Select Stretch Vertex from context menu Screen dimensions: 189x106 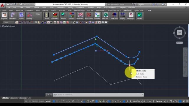click(x=141, y=71)
